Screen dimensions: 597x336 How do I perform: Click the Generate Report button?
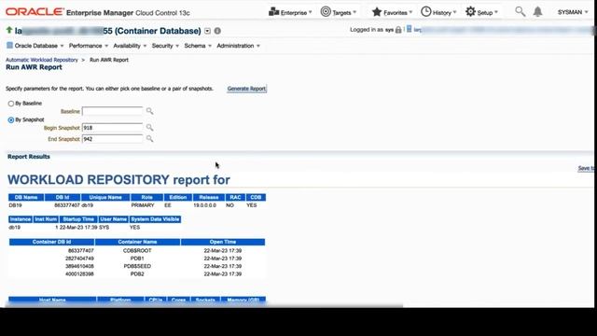pyautogui.click(x=246, y=89)
